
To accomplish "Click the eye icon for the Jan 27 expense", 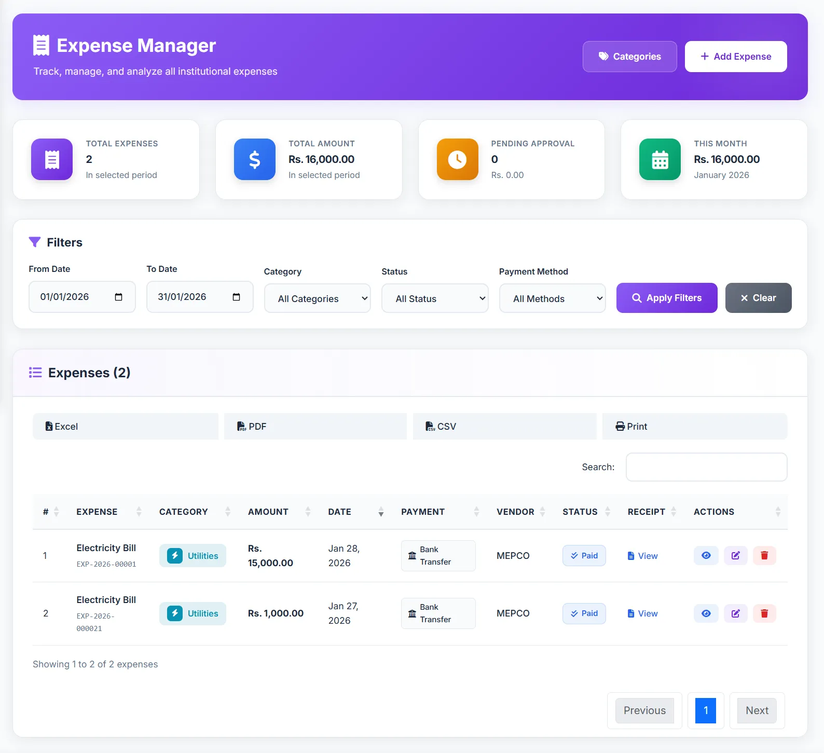I will pyautogui.click(x=706, y=613).
